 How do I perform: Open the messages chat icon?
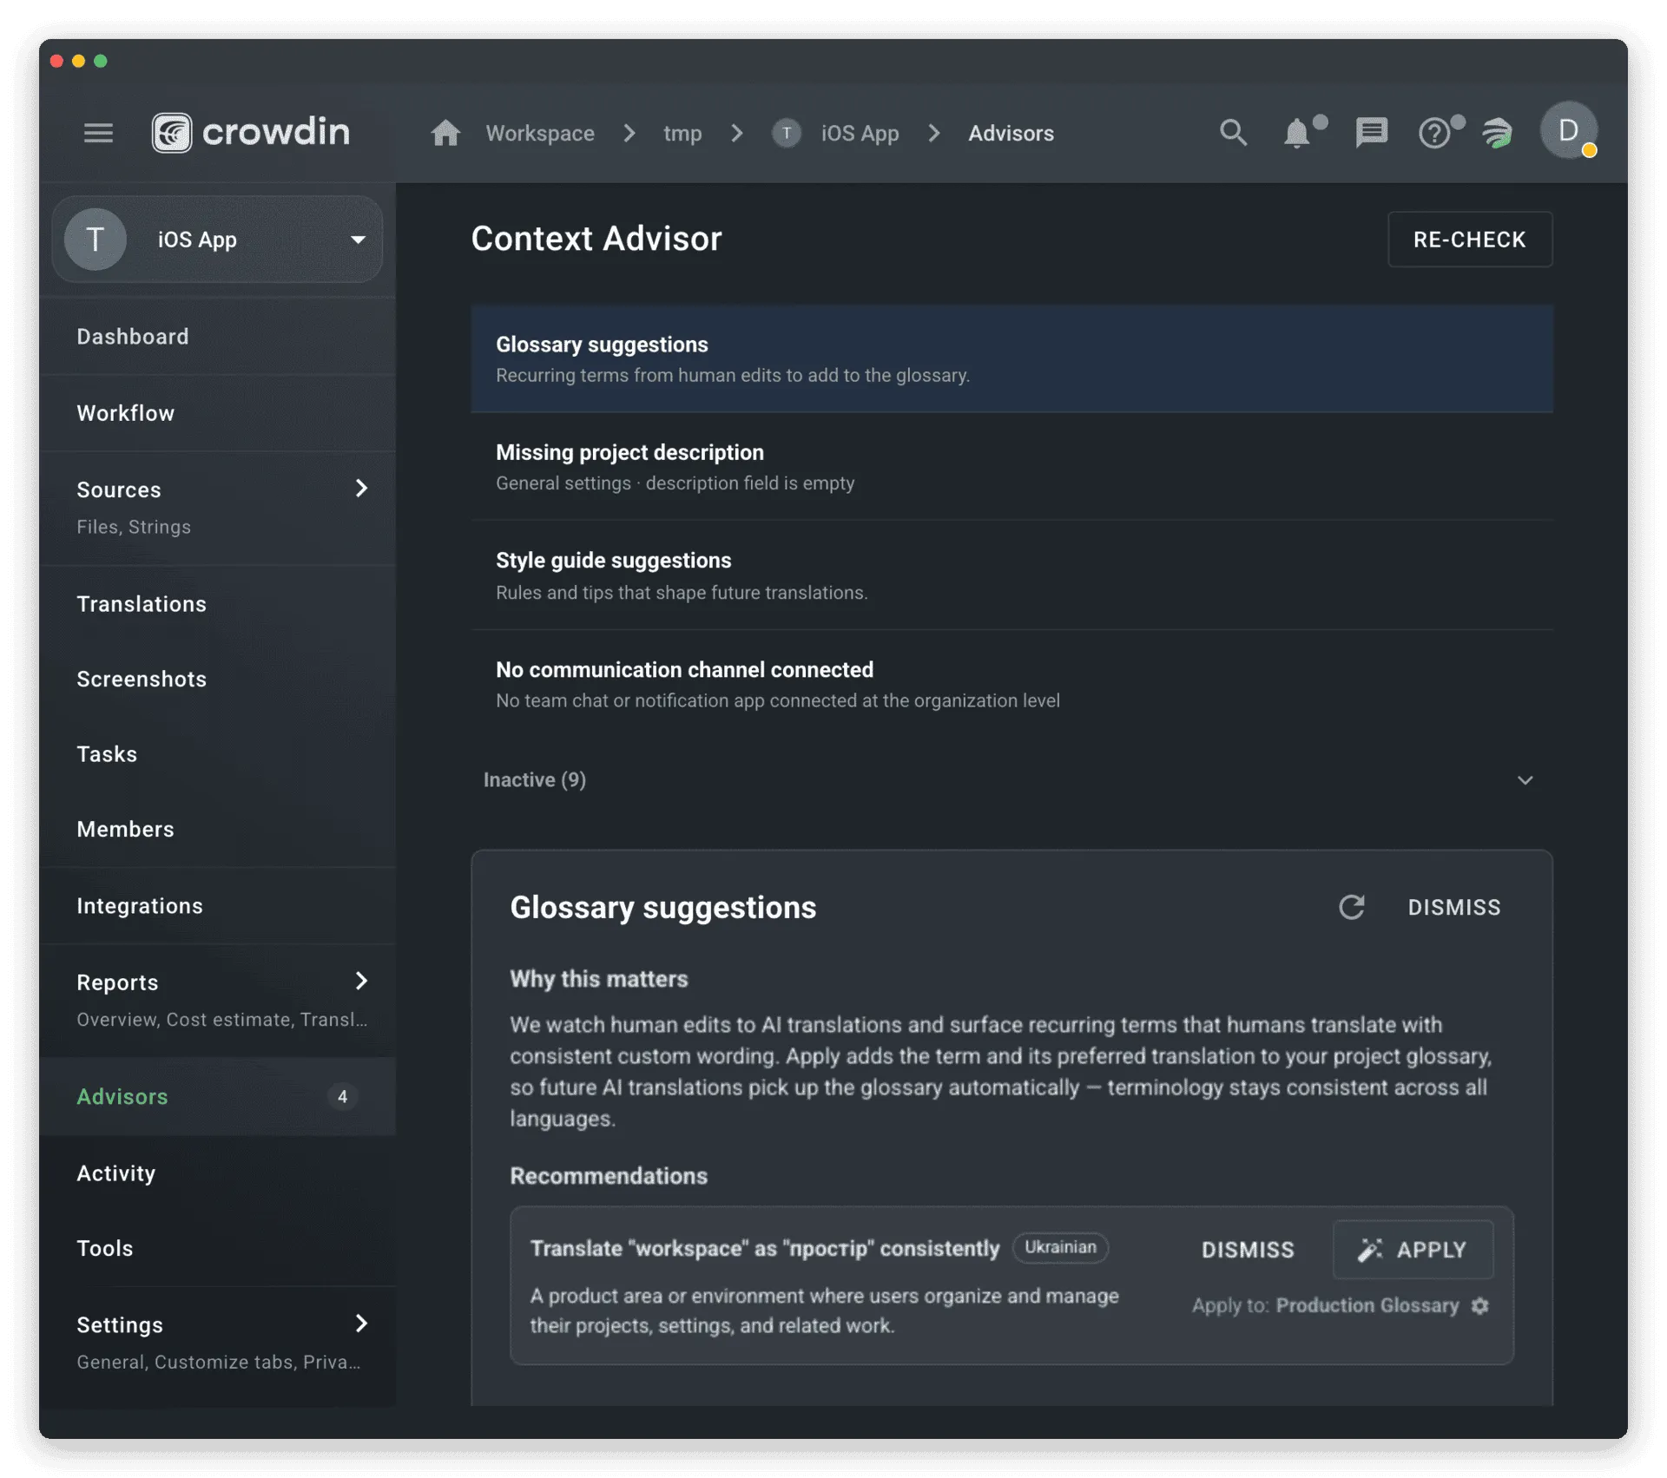[x=1371, y=133]
